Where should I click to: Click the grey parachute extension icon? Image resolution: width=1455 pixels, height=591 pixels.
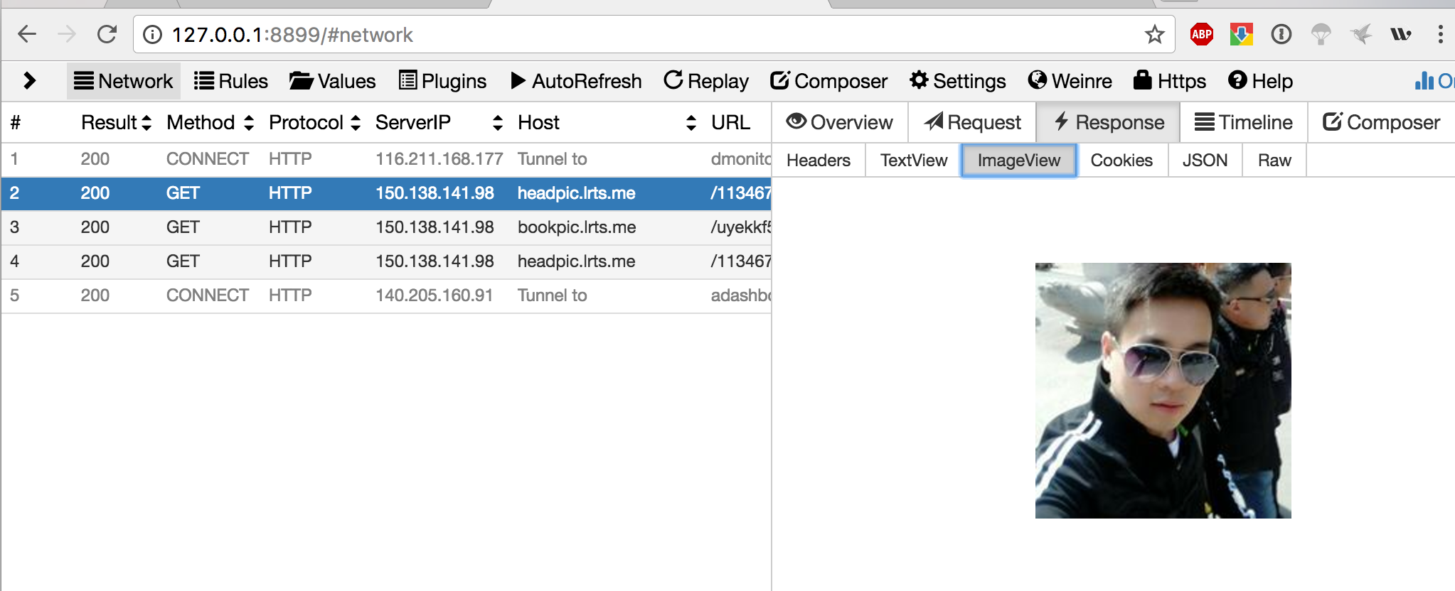1321,34
